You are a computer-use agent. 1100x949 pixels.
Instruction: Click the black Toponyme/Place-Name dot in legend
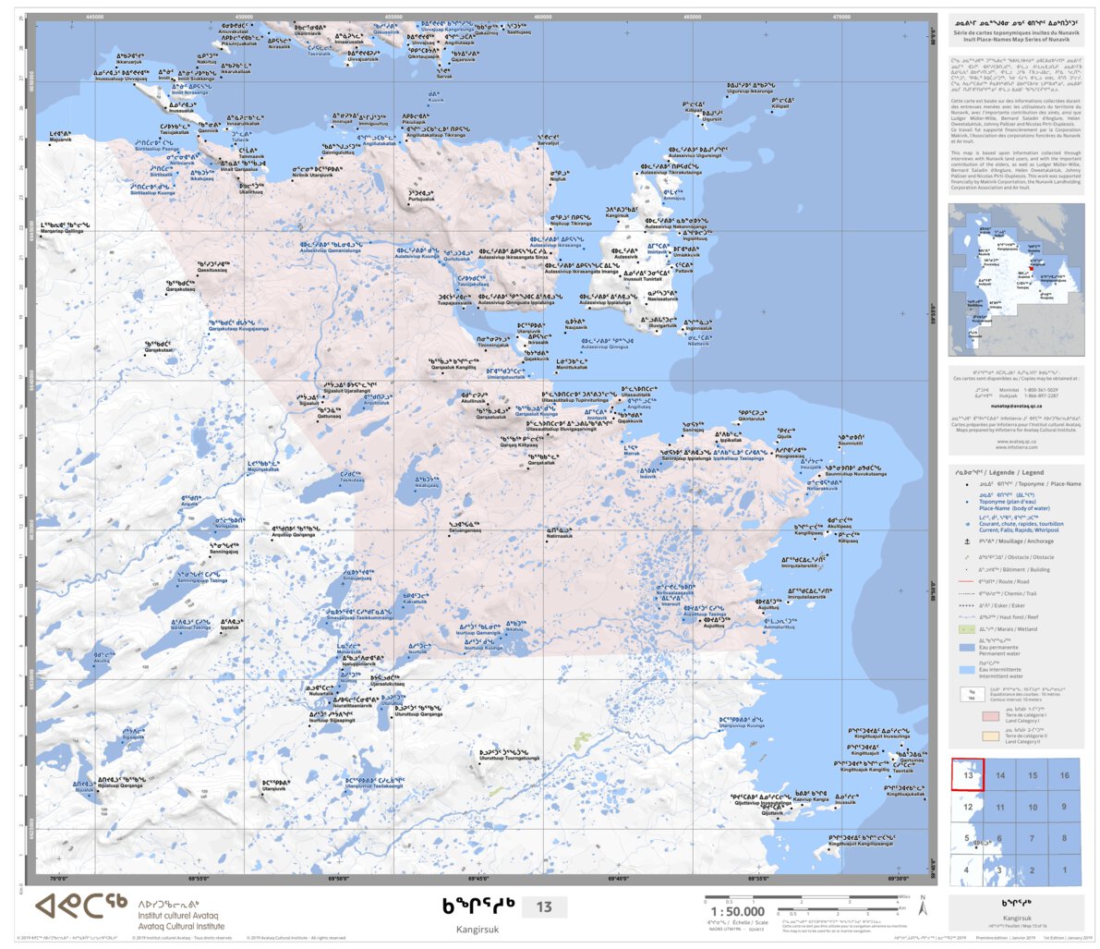(x=967, y=484)
